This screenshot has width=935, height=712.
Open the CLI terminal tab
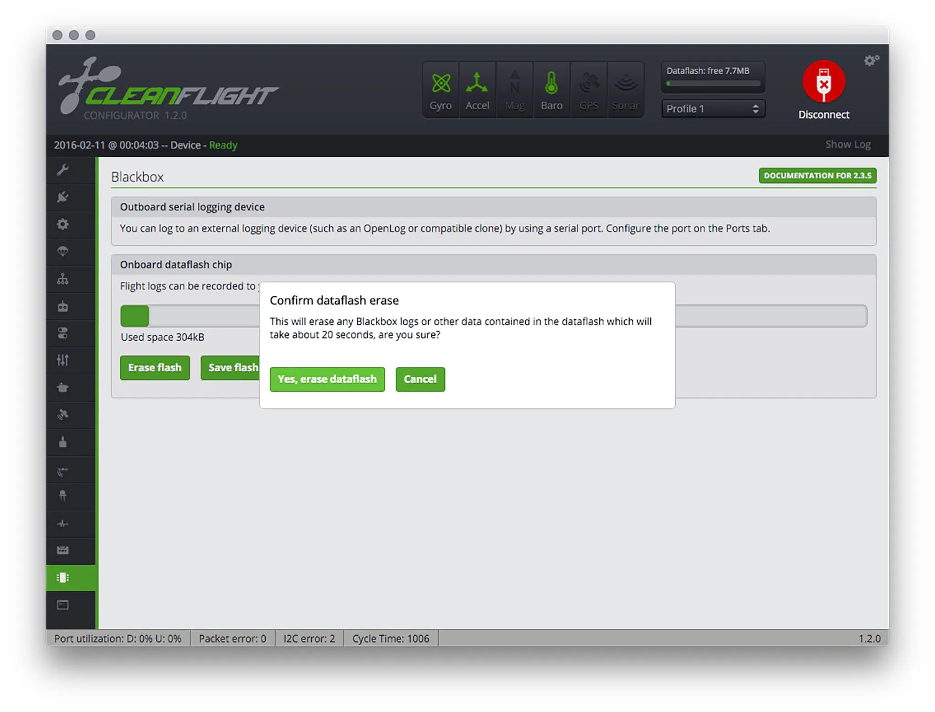coord(63,605)
